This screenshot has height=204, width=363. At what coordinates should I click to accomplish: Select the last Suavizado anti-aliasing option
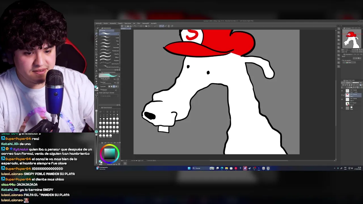[116, 86]
